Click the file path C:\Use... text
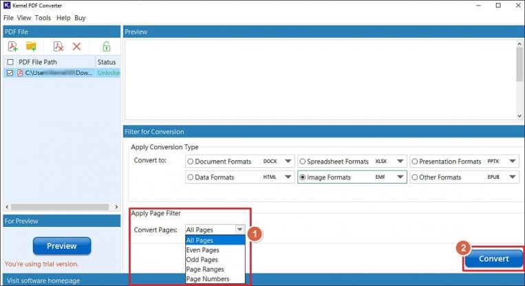The image size is (525, 286). click(58, 73)
